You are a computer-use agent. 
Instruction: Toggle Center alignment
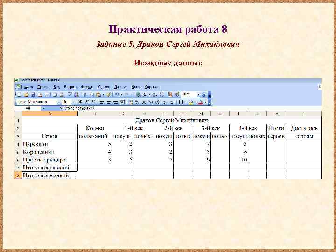109,102
